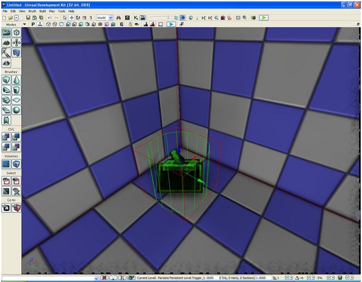Open the Edit menu
362x282 pixels.
coord(13,11)
